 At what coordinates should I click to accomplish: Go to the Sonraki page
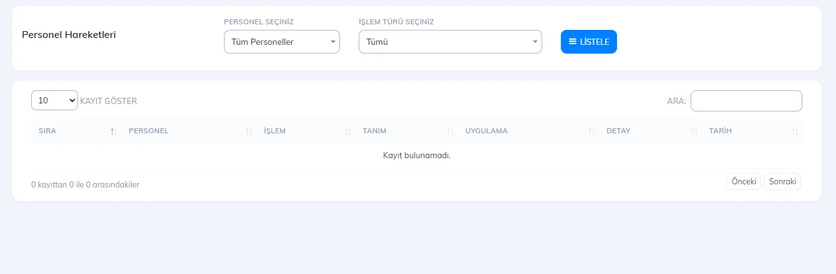pyautogui.click(x=782, y=181)
